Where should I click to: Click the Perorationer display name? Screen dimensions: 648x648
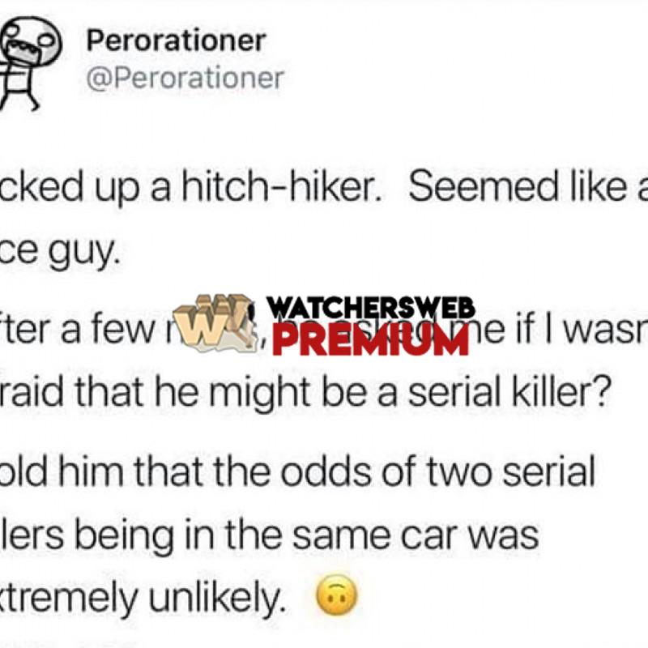(x=176, y=40)
